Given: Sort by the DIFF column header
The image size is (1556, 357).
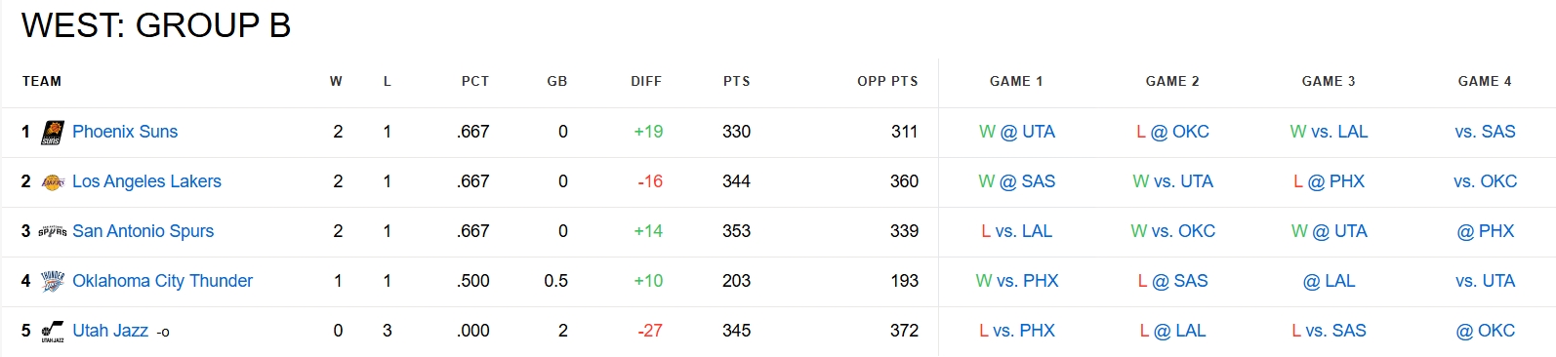Looking at the screenshot, I should click(646, 82).
